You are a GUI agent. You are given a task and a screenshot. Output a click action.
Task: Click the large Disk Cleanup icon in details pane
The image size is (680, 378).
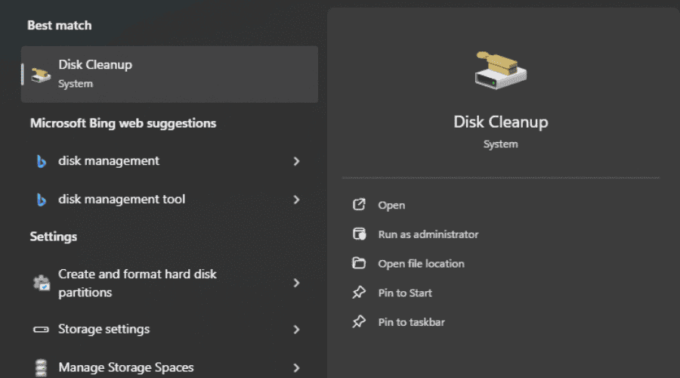(500, 70)
